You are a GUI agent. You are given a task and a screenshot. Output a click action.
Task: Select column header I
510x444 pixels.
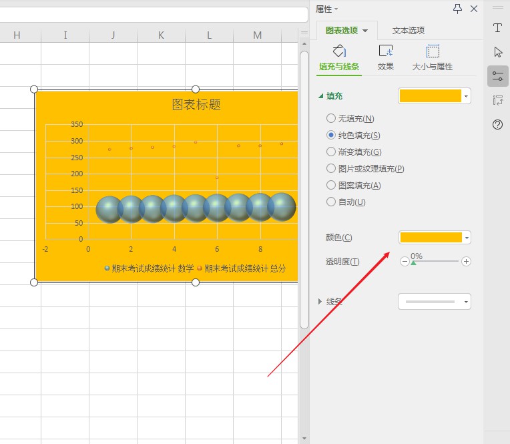click(x=65, y=35)
